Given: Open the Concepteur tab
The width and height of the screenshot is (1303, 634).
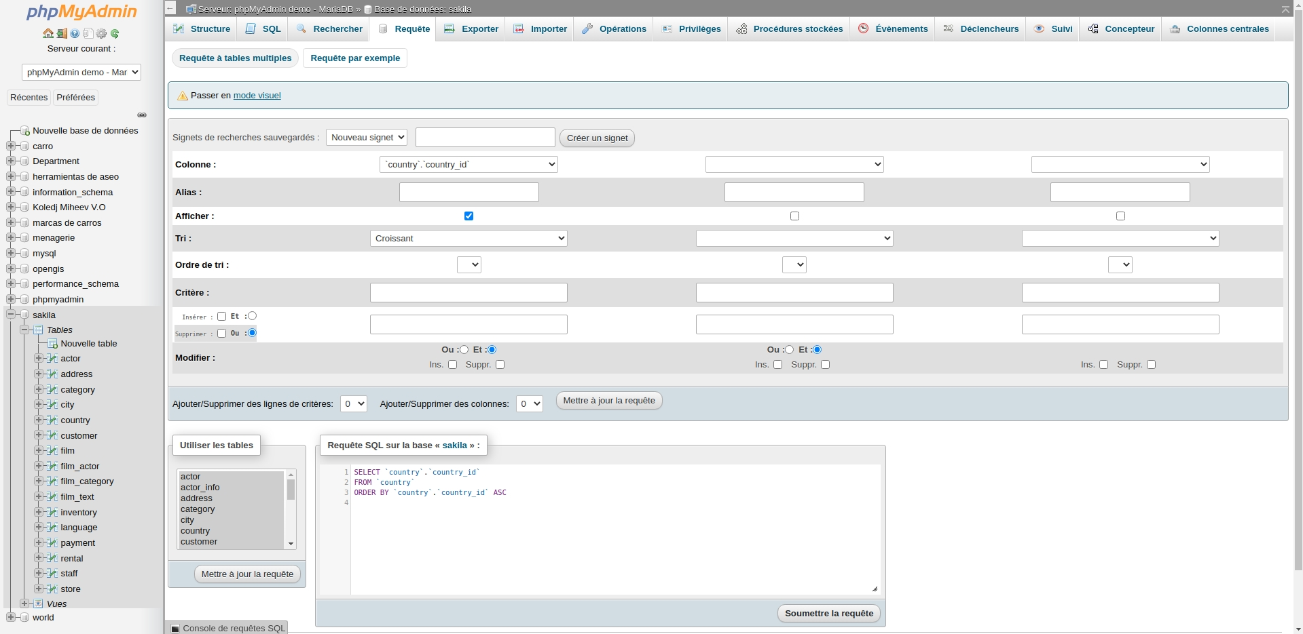Looking at the screenshot, I should pos(1120,28).
